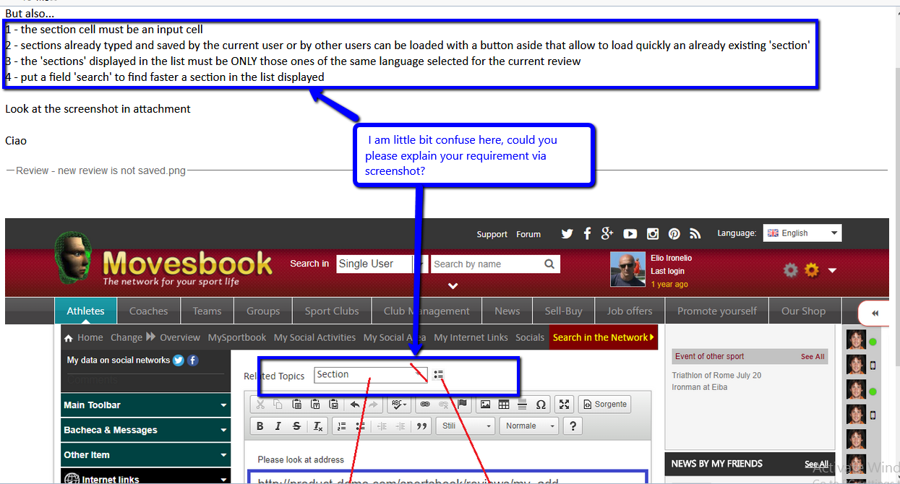Toggle strikethrough formatting in the editor
Image resolution: width=900 pixels, height=484 pixels.
click(x=296, y=426)
